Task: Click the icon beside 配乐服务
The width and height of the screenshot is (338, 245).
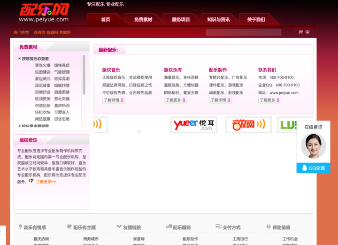Action: tap(169, 227)
